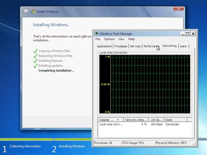Switch to the Applications tab
The image size is (207, 155).
click(104, 46)
